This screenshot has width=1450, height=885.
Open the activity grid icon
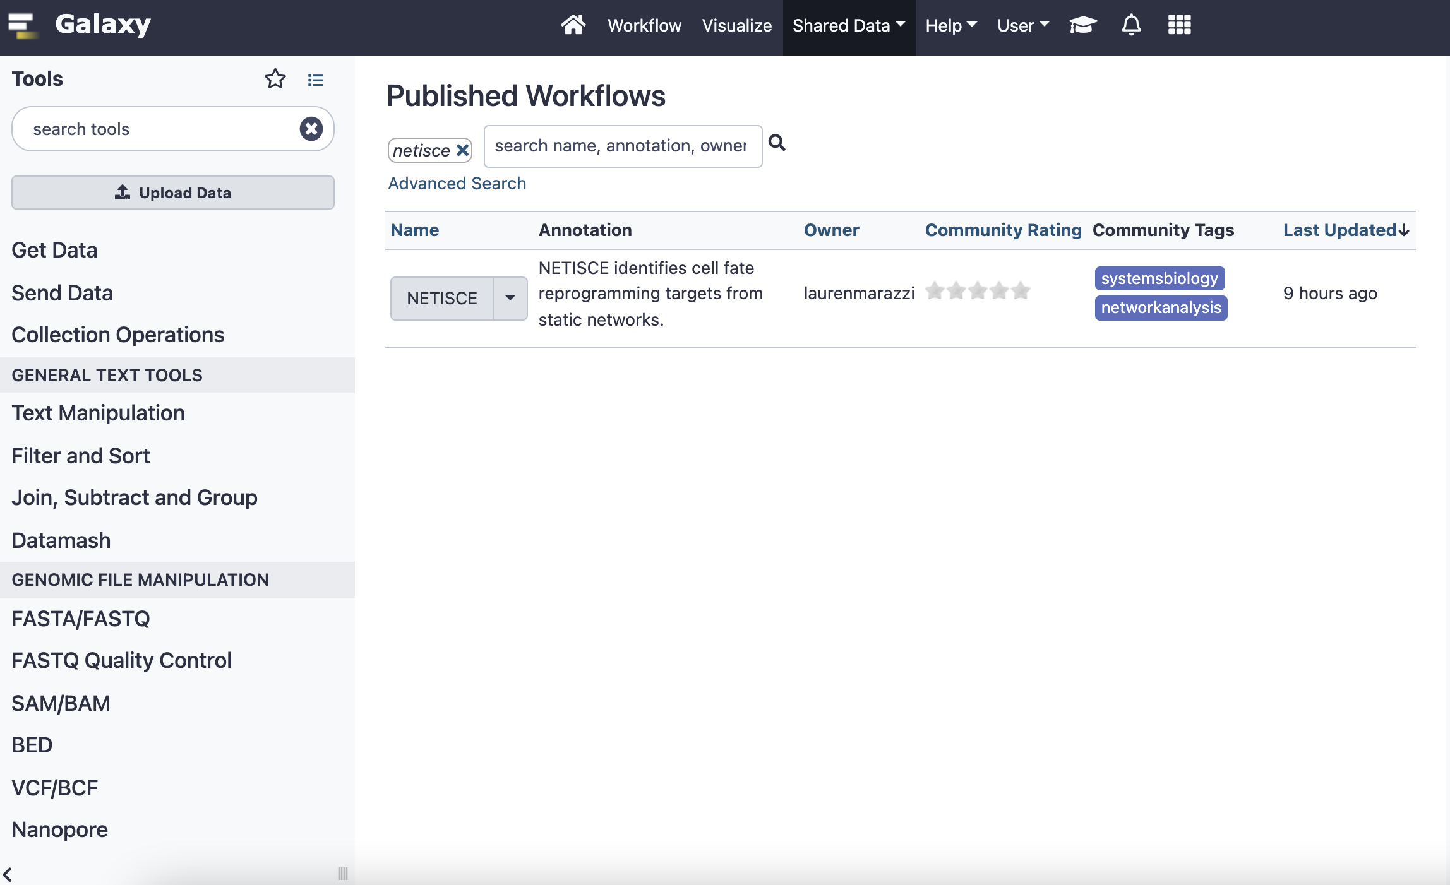coord(1179,25)
